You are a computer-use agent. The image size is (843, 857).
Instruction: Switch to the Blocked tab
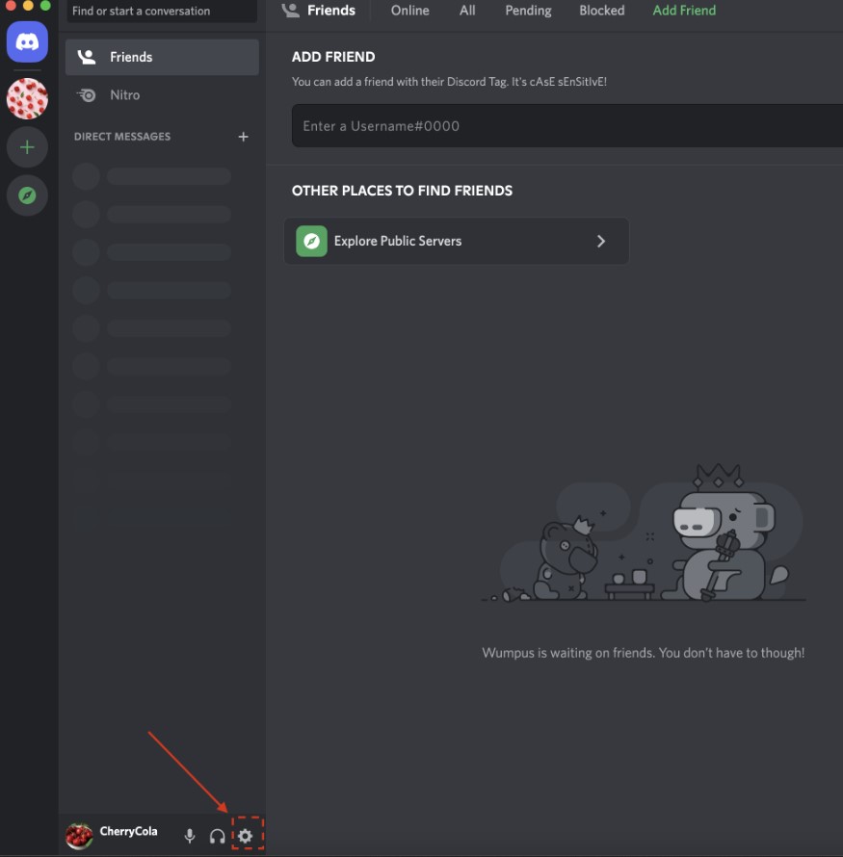pyautogui.click(x=601, y=11)
